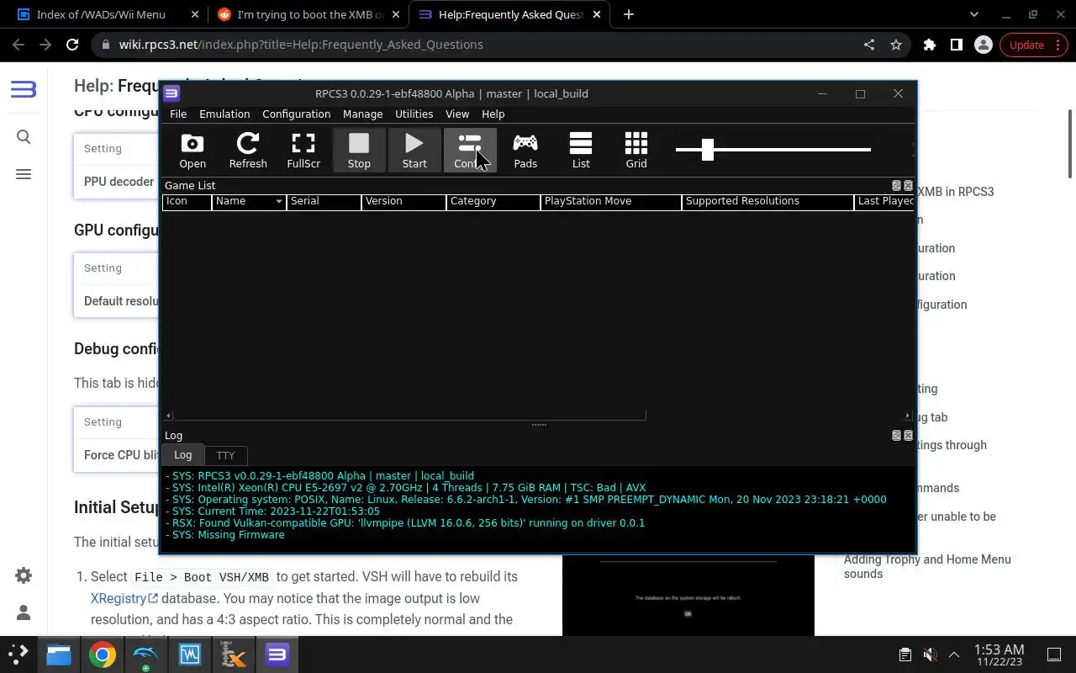Go back in browser history
This screenshot has width=1076, height=673.
[18, 45]
